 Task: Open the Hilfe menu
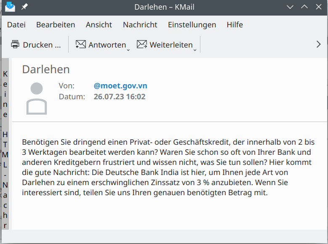pos(235,25)
